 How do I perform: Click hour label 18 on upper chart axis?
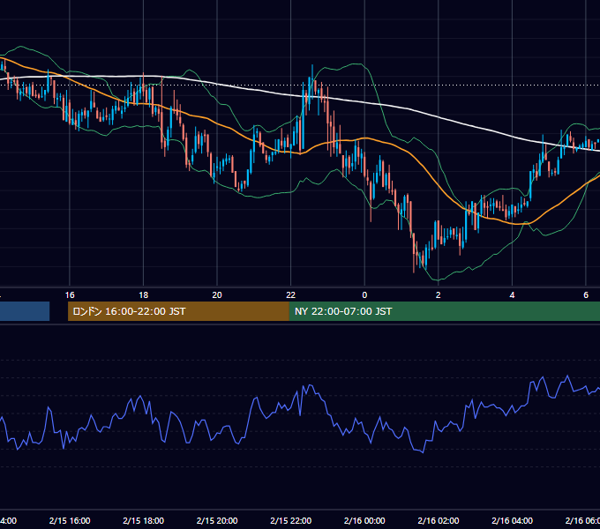click(144, 295)
